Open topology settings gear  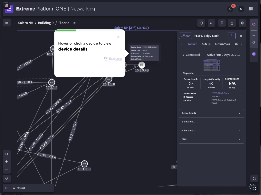(x=242, y=23)
